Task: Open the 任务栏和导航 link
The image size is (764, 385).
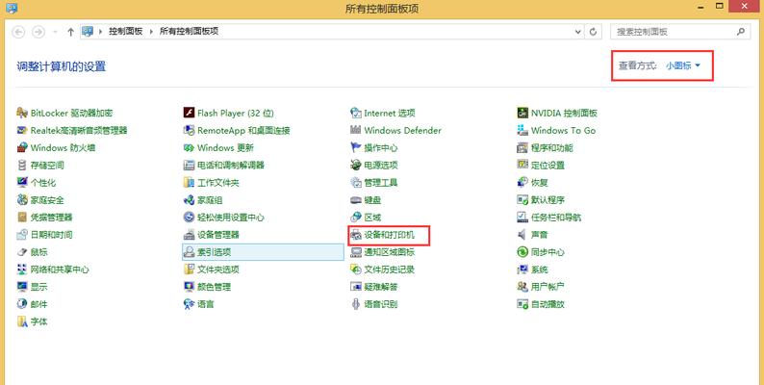Action: pos(556,218)
